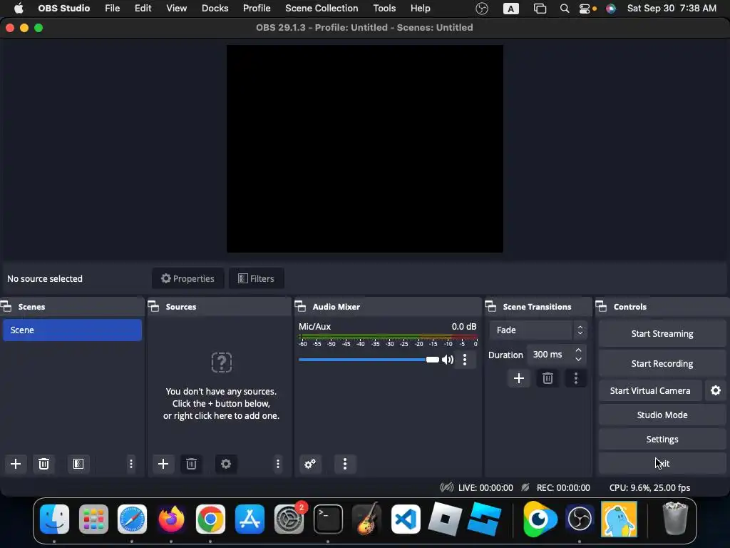Add a new scene with plus icon
The width and height of the screenshot is (730, 548).
pos(16,464)
